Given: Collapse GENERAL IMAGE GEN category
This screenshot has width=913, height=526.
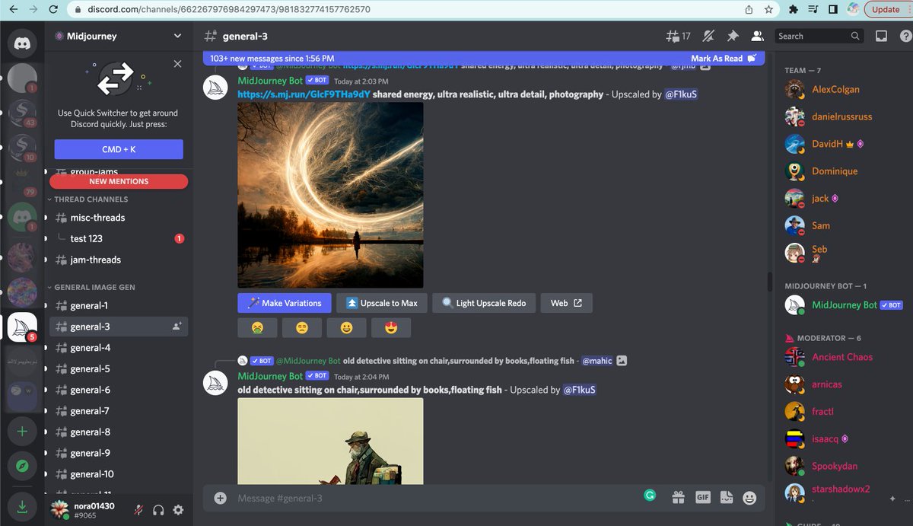Looking at the screenshot, I should [x=94, y=287].
